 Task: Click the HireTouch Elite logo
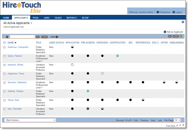coord(22,7)
